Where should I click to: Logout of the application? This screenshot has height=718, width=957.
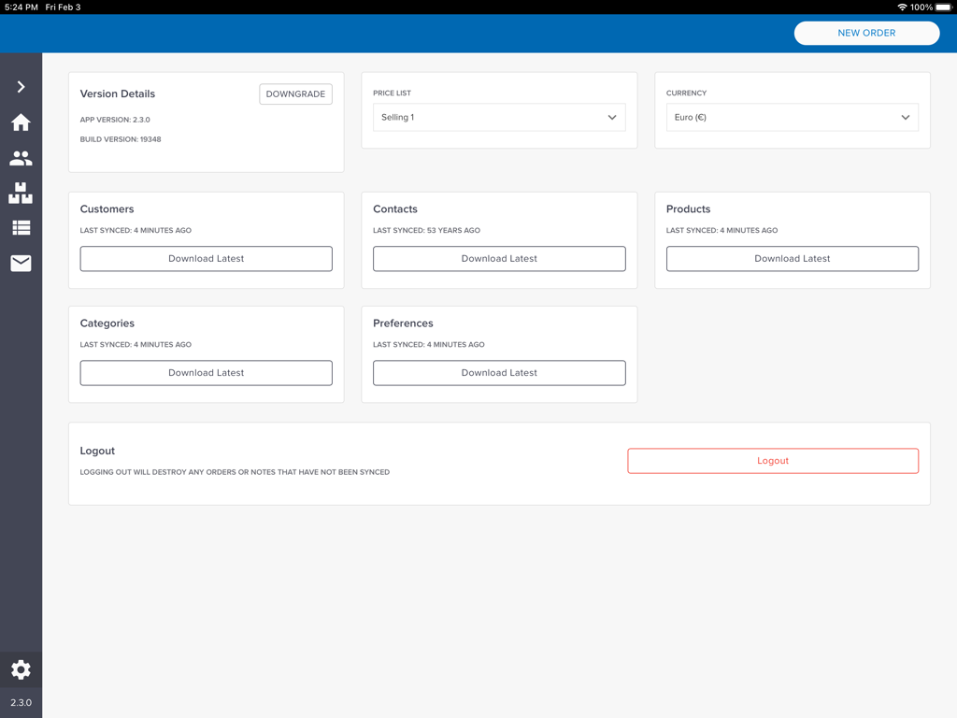click(x=772, y=460)
